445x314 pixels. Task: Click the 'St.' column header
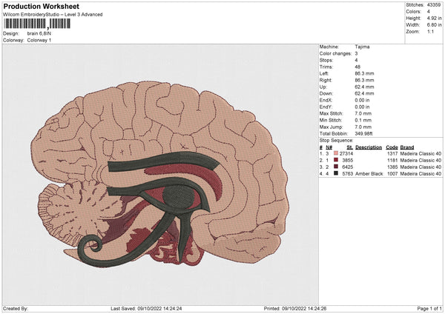[x=350, y=147]
